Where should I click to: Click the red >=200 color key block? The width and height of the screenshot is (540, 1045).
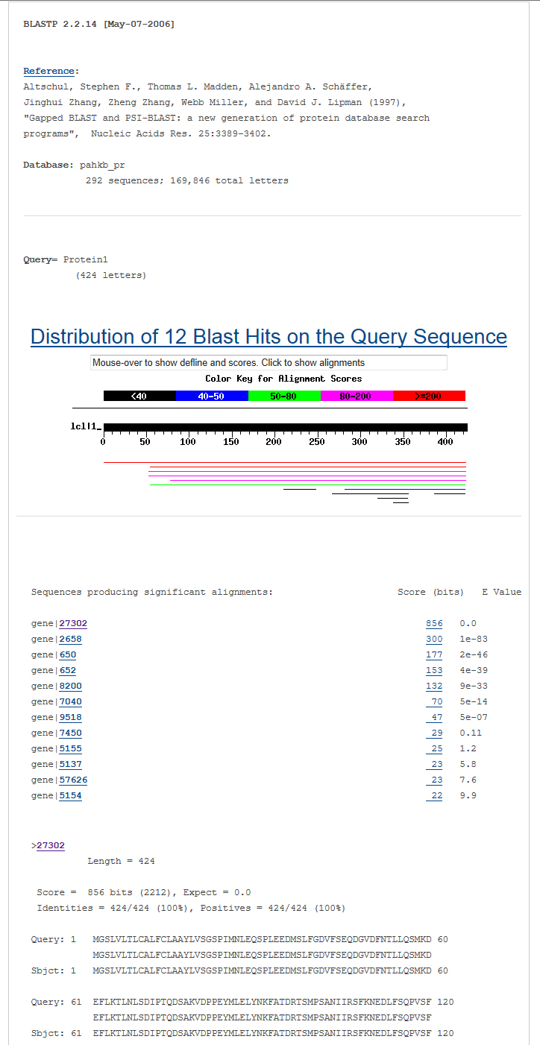point(428,396)
